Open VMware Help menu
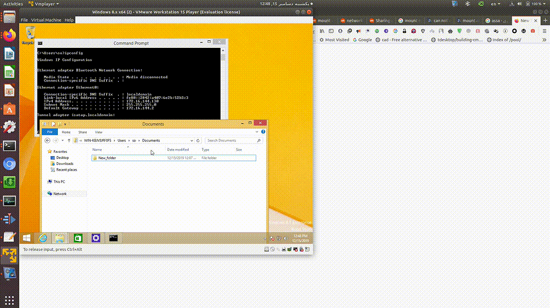The height and width of the screenshot is (308, 550). (69, 20)
